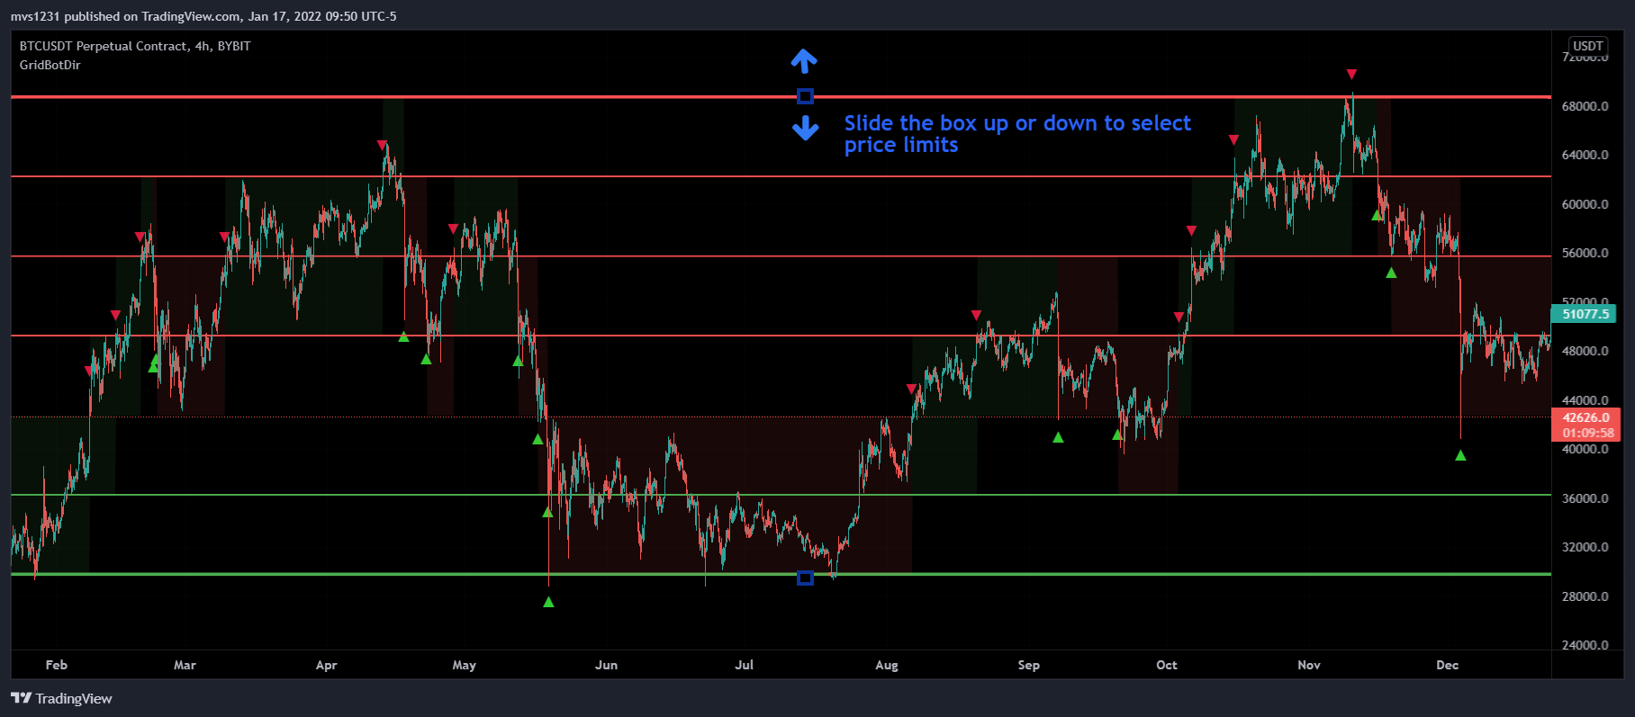Viewport: 1635px width, 717px height.
Task: Click the red sell triangle above November peak
Action: point(1351,74)
